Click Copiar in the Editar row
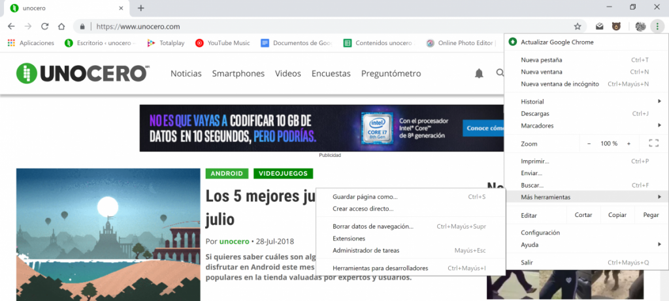Viewport: 669px width, 301px height. [617, 215]
